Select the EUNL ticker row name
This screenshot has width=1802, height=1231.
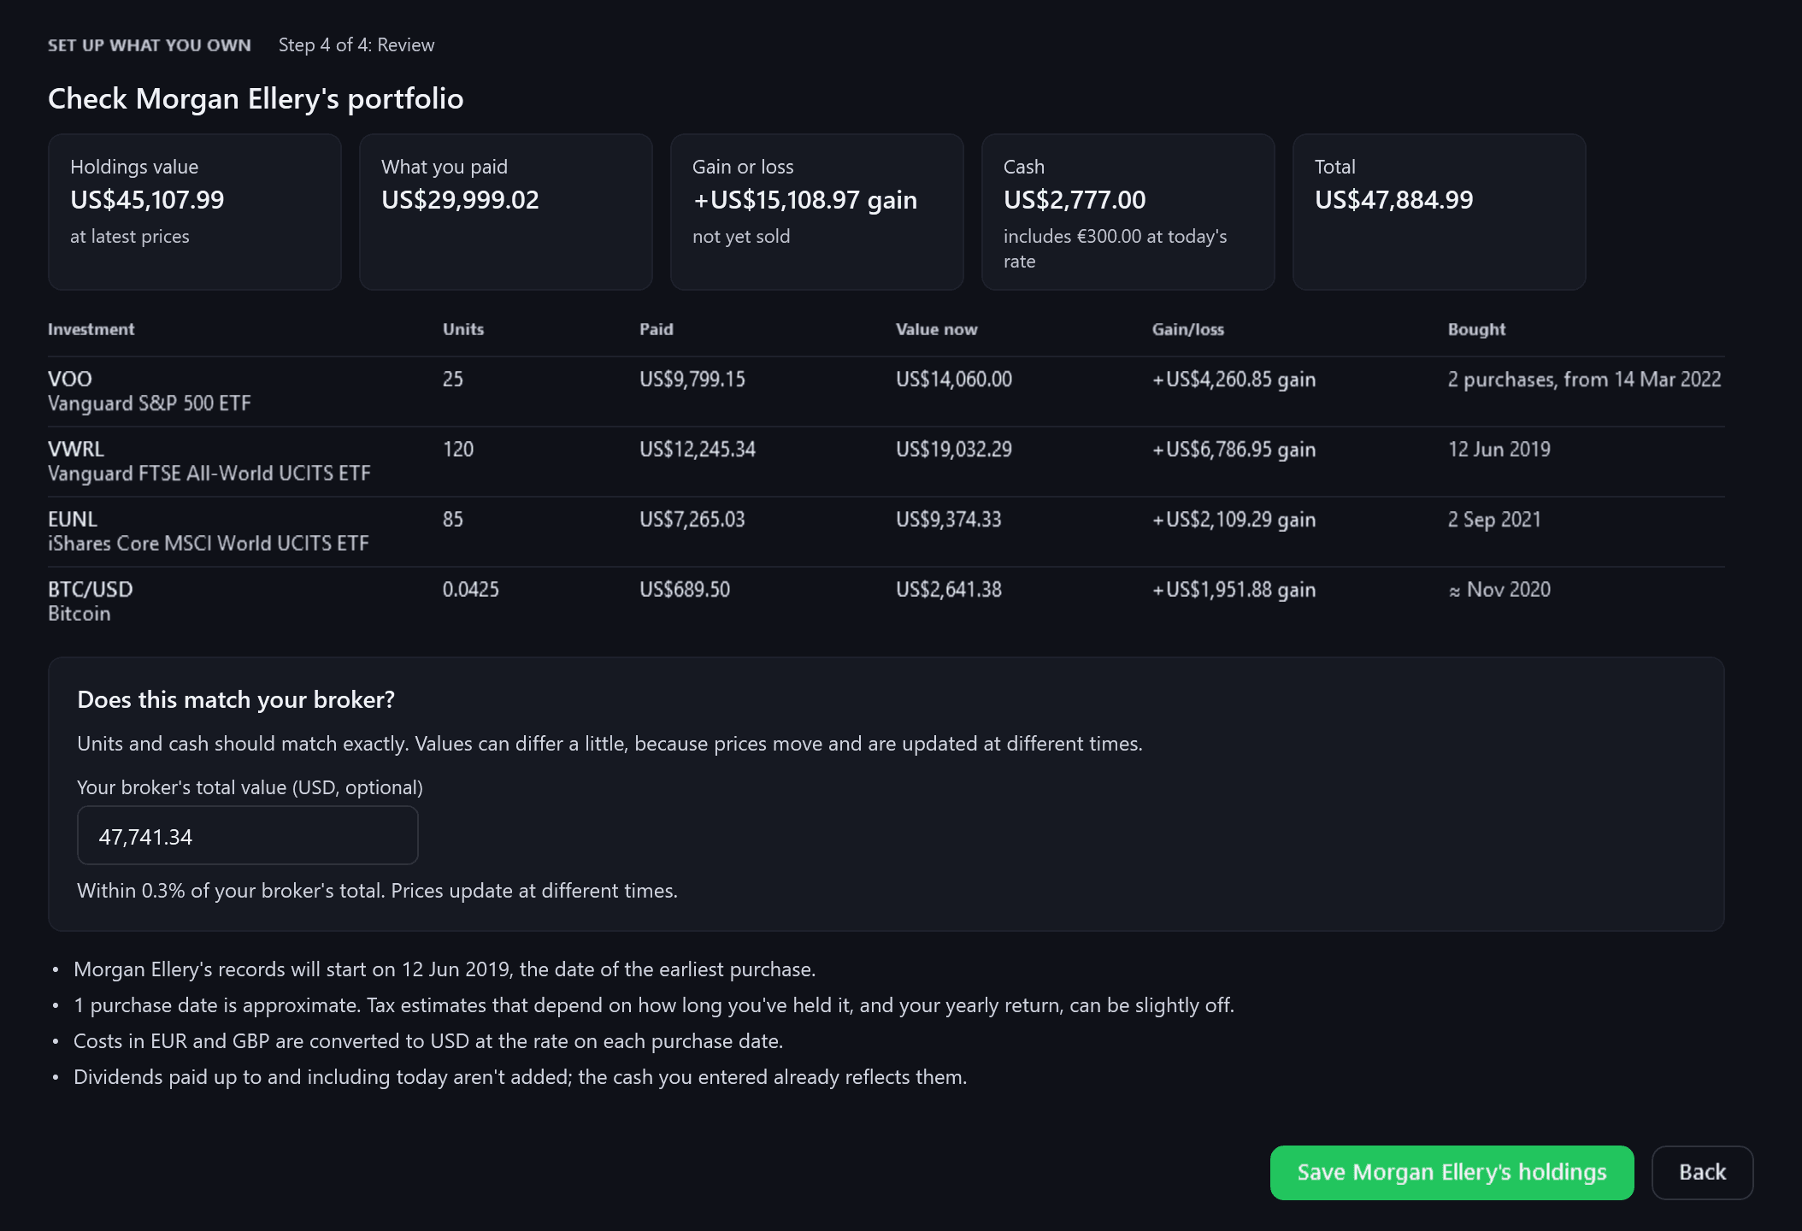(73, 519)
